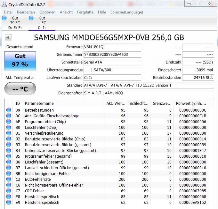218x209 pixels.
Task: Click the Eigenschaften field S.M.A.R.T., AAM, NCQ
Action: tap(149, 93)
